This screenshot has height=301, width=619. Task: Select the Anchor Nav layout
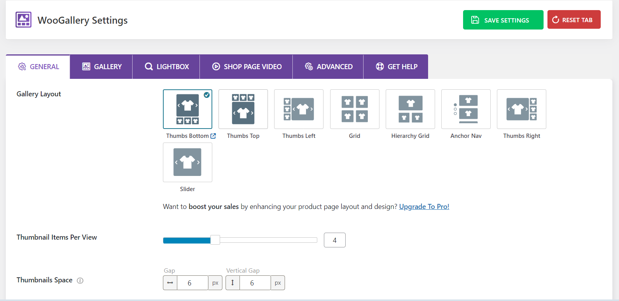point(466,109)
